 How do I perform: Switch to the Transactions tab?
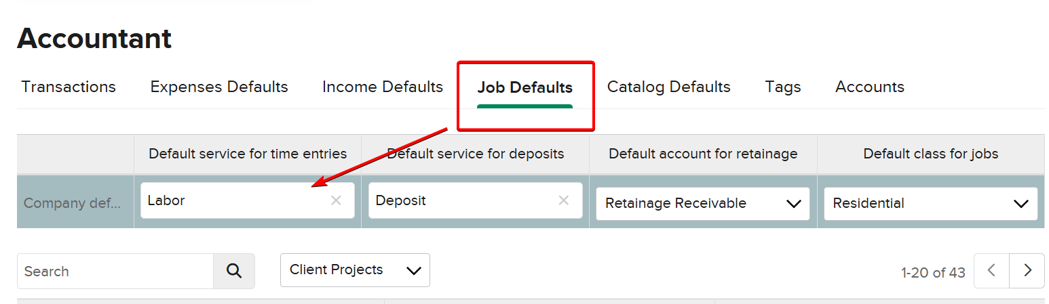tap(69, 87)
